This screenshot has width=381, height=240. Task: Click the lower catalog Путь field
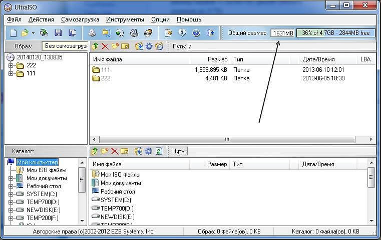(x=281, y=151)
